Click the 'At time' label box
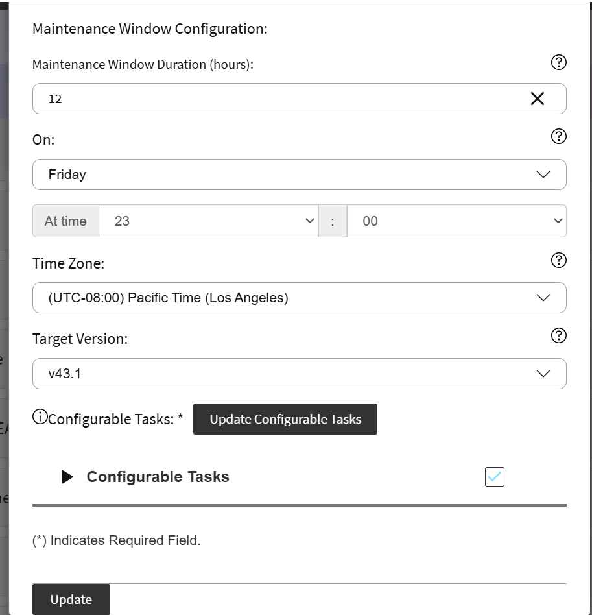Image resolution: width=592 pixels, height=615 pixels. coord(65,221)
